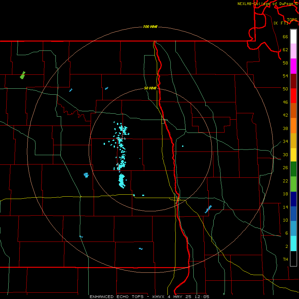Click the legend value 30
The height and width of the screenshot is (299, 299).
point(285,154)
